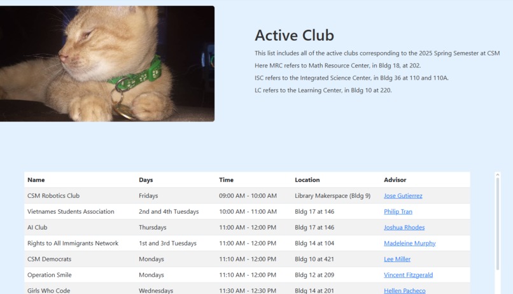Click Bldg 14 at 201 location cell
Screen dimensions: 513x294
coord(314,290)
